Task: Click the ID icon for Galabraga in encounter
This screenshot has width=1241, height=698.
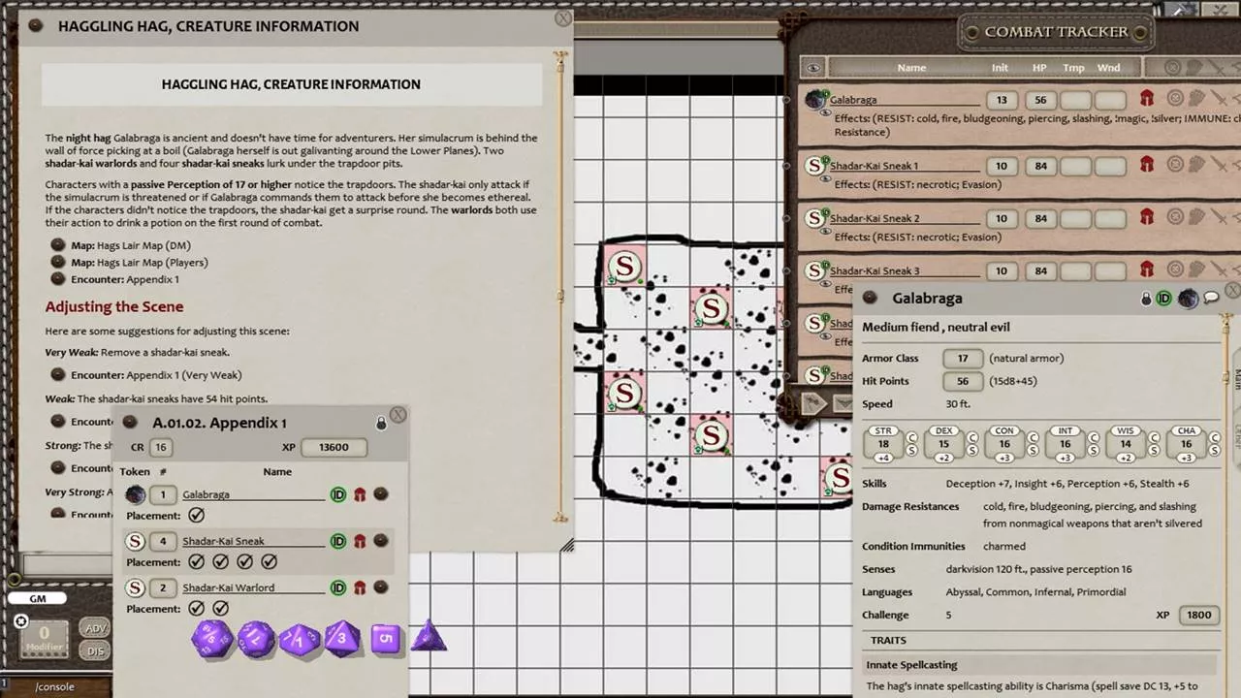Action: click(x=338, y=494)
